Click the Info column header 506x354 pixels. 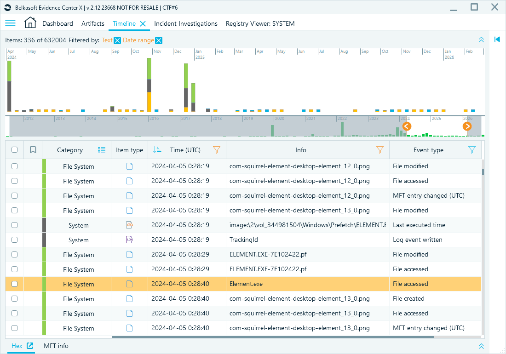(301, 150)
